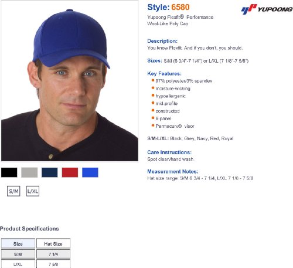
Task: Choose the S/M size box
Action: coord(13,191)
